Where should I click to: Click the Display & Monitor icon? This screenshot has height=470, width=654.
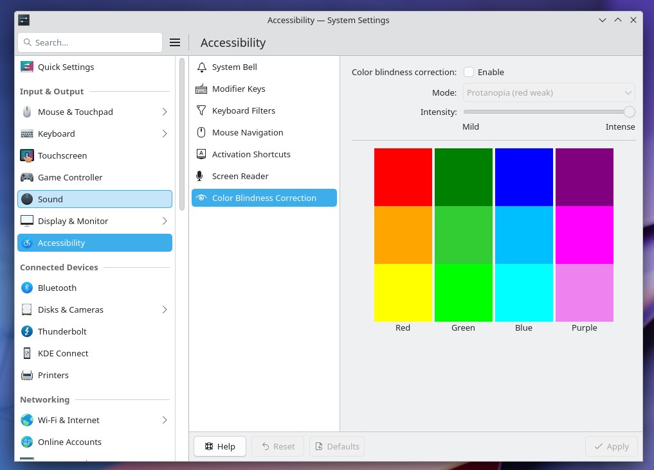[x=27, y=221]
